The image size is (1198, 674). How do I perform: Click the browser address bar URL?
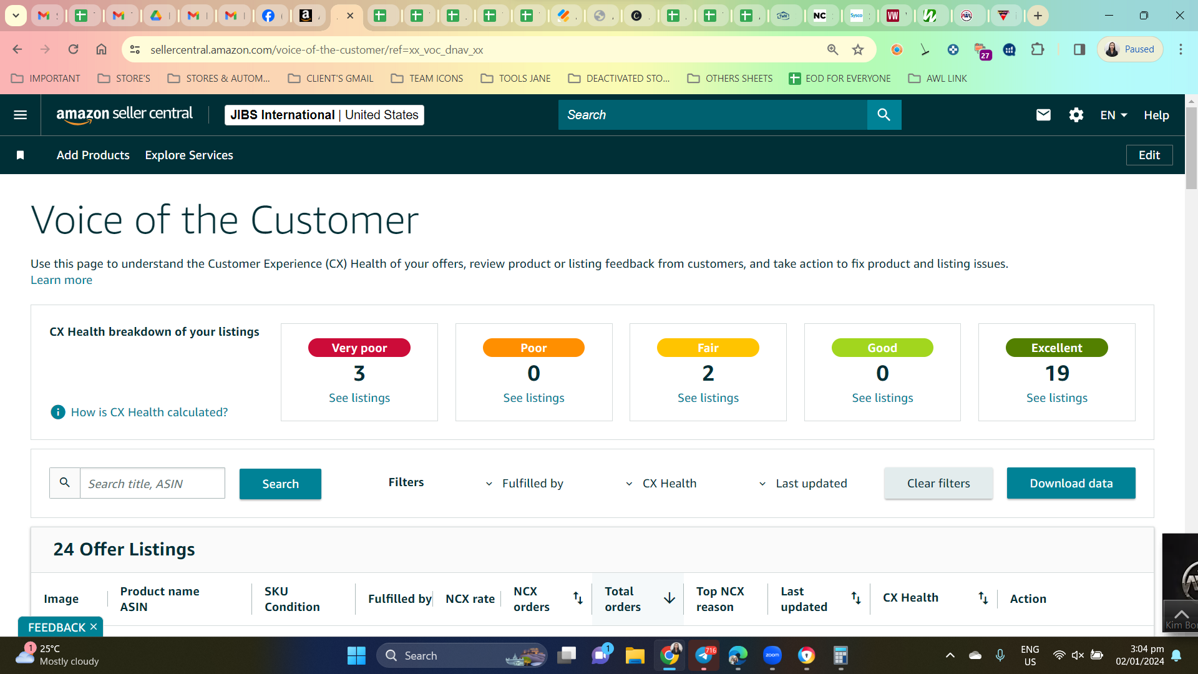pyautogui.click(x=316, y=49)
